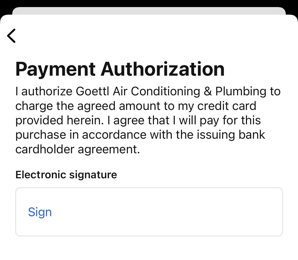
Task: Click the word purchase in the paragraph
Action: coord(40,135)
